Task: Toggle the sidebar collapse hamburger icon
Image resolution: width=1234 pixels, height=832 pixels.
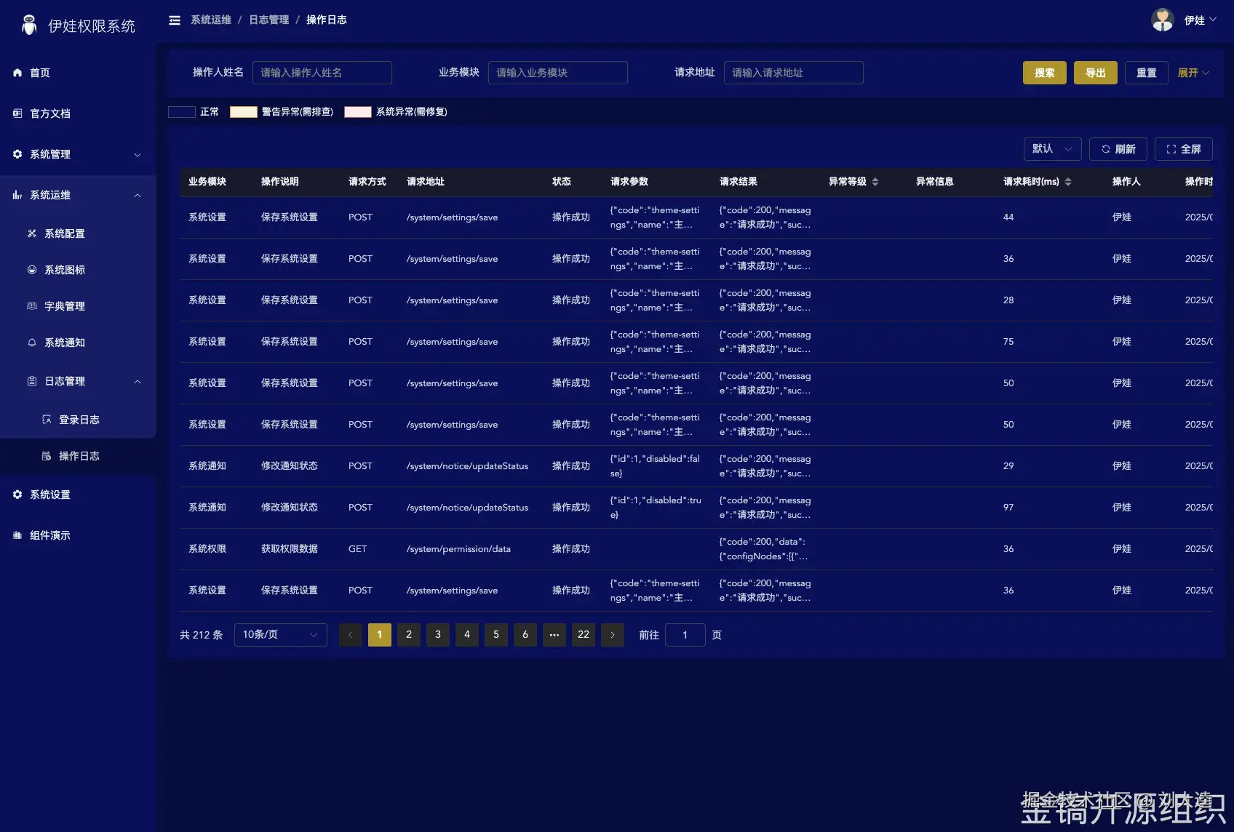Action: pyautogui.click(x=175, y=20)
